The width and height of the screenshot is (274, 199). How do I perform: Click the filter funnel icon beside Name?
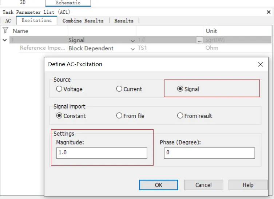pyautogui.click(x=5, y=31)
